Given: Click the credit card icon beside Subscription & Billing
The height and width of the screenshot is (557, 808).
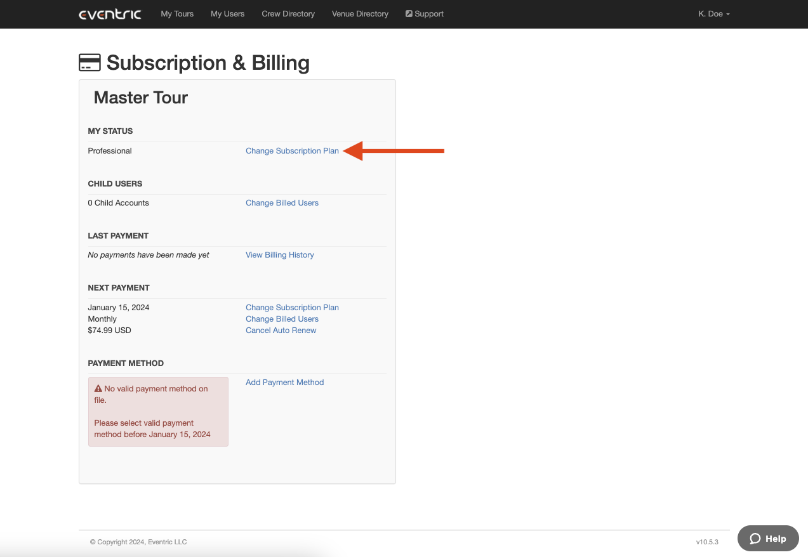Looking at the screenshot, I should tap(89, 63).
